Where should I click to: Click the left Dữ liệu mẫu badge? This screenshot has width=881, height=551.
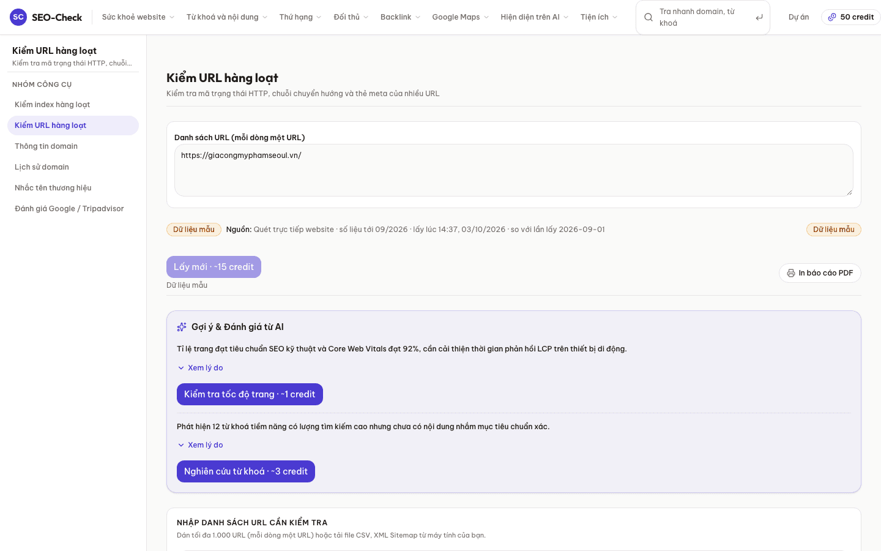pos(194,230)
